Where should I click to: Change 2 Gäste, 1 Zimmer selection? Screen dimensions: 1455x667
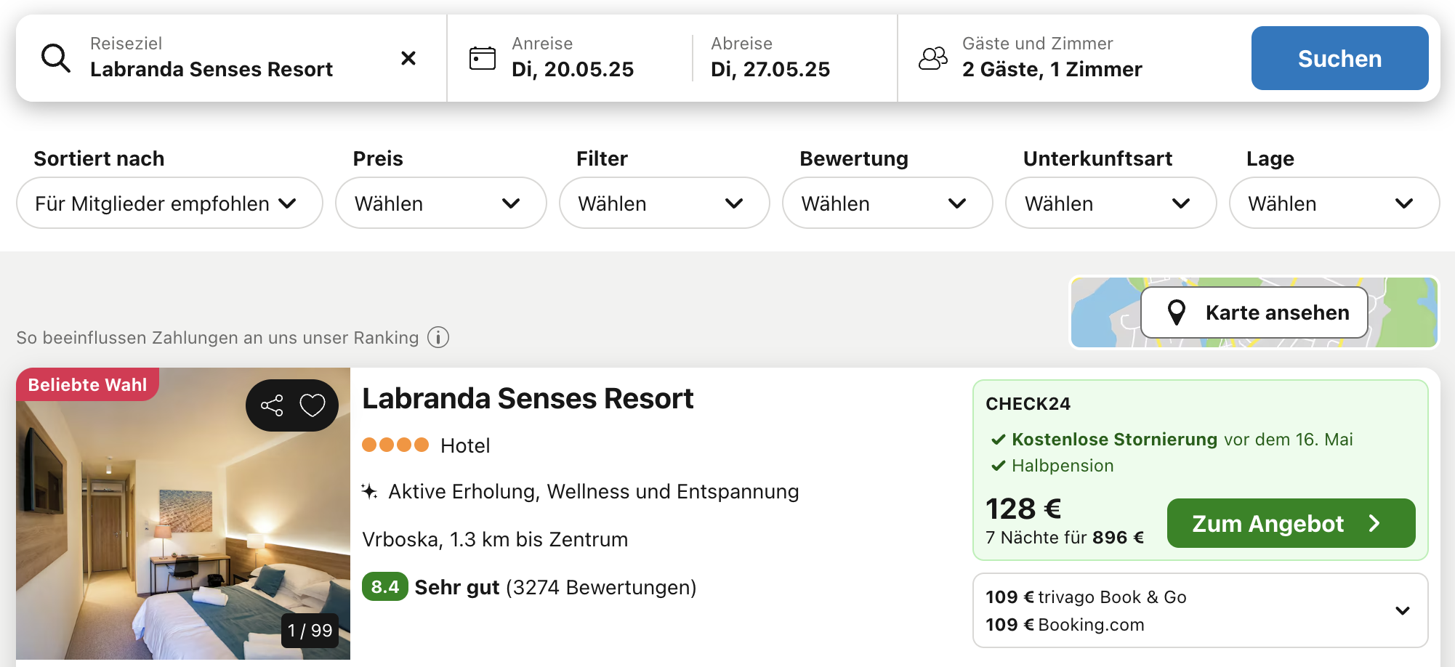(x=1052, y=69)
